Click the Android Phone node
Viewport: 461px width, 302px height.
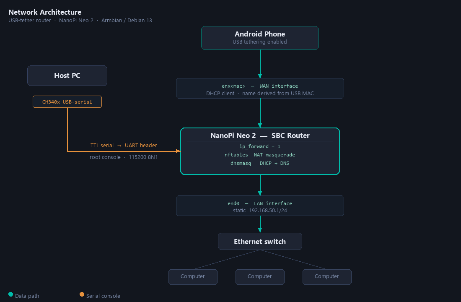pos(260,38)
